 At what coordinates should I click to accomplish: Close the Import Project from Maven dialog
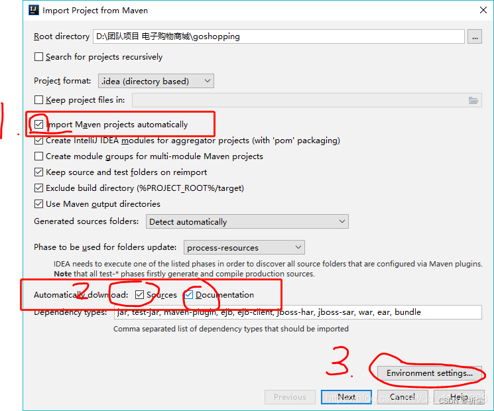click(x=483, y=10)
